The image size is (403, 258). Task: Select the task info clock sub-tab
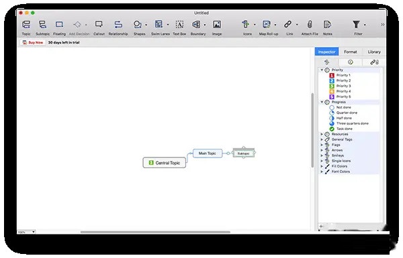(x=351, y=62)
